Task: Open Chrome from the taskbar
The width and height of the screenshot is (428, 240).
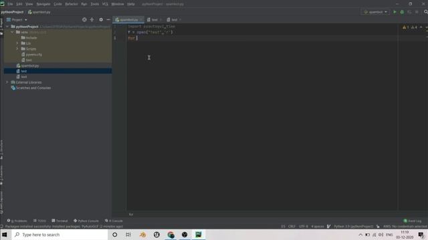Action: coord(171,235)
